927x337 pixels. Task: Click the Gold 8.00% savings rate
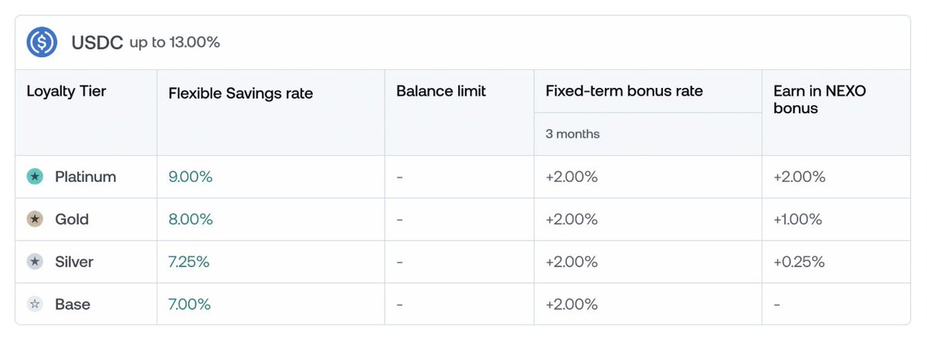[x=190, y=220]
